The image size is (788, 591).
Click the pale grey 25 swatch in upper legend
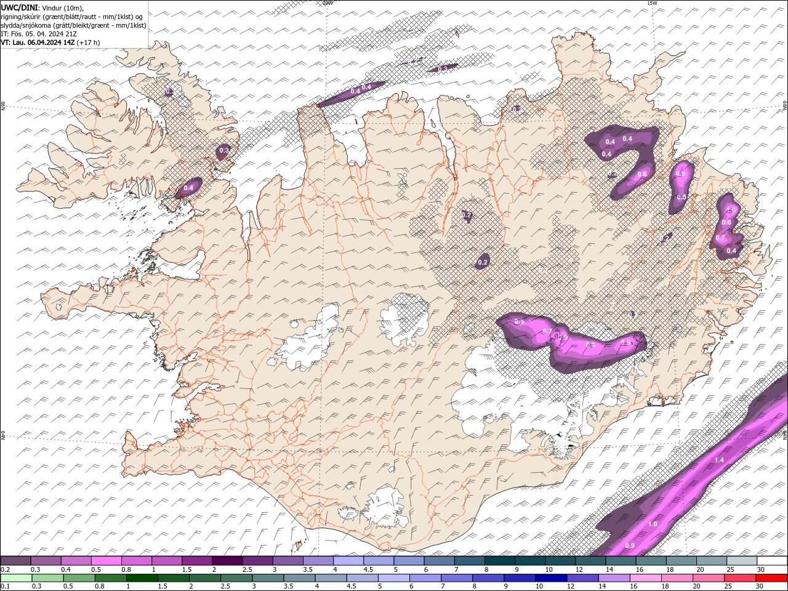pyautogui.click(x=742, y=561)
